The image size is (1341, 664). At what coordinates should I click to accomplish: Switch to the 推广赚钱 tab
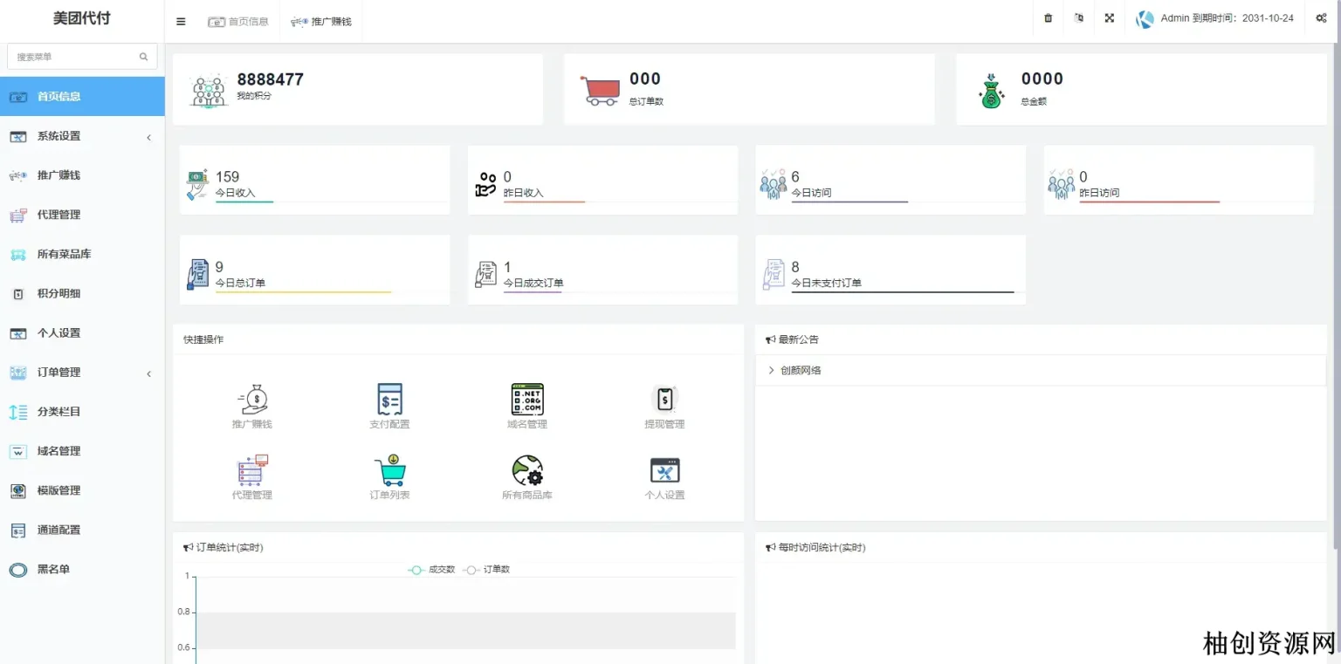pyautogui.click(x=321, y=22)
